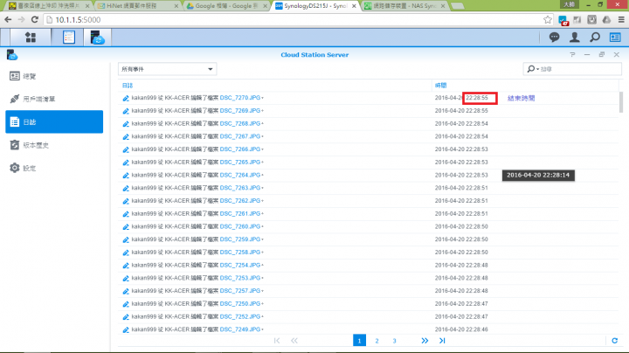Open the Chrome hamburger menu
The height and width of the screenshot is (353, 629).
(x=621, y=19)
